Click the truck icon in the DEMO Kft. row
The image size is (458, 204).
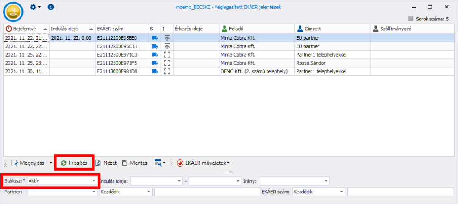[154, 71]
